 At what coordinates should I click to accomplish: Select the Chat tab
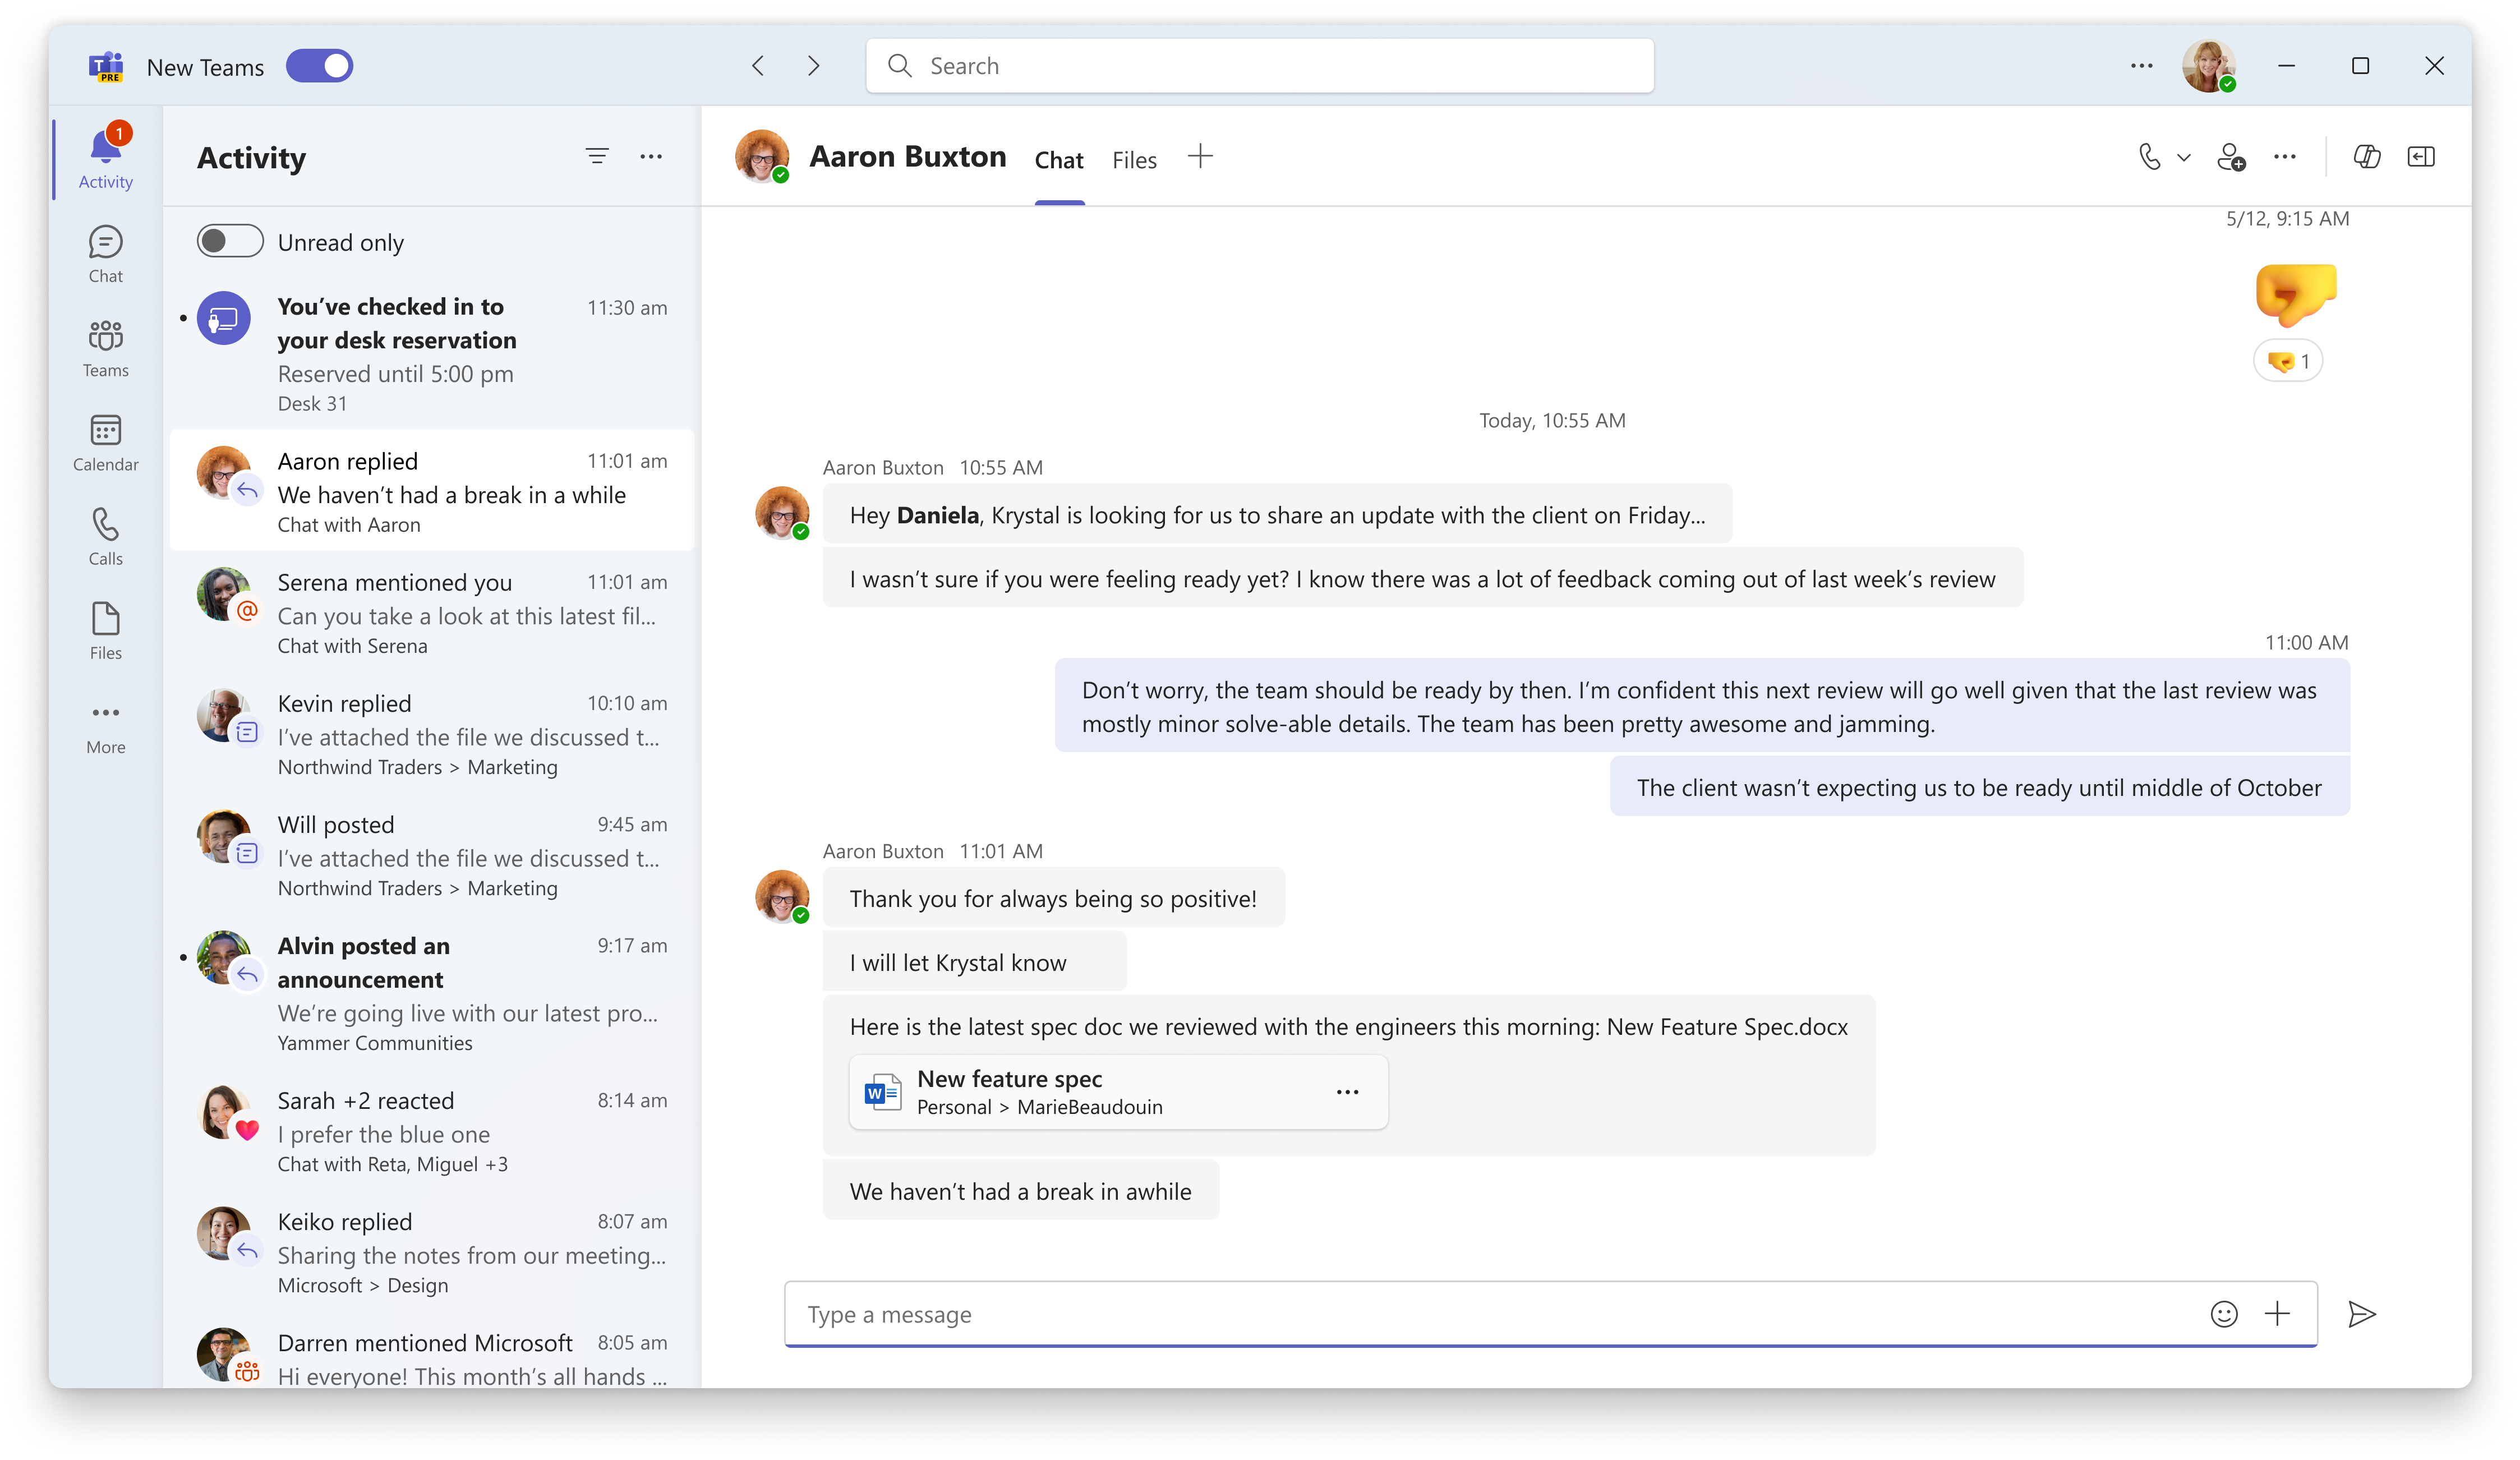click(1059, 159)
